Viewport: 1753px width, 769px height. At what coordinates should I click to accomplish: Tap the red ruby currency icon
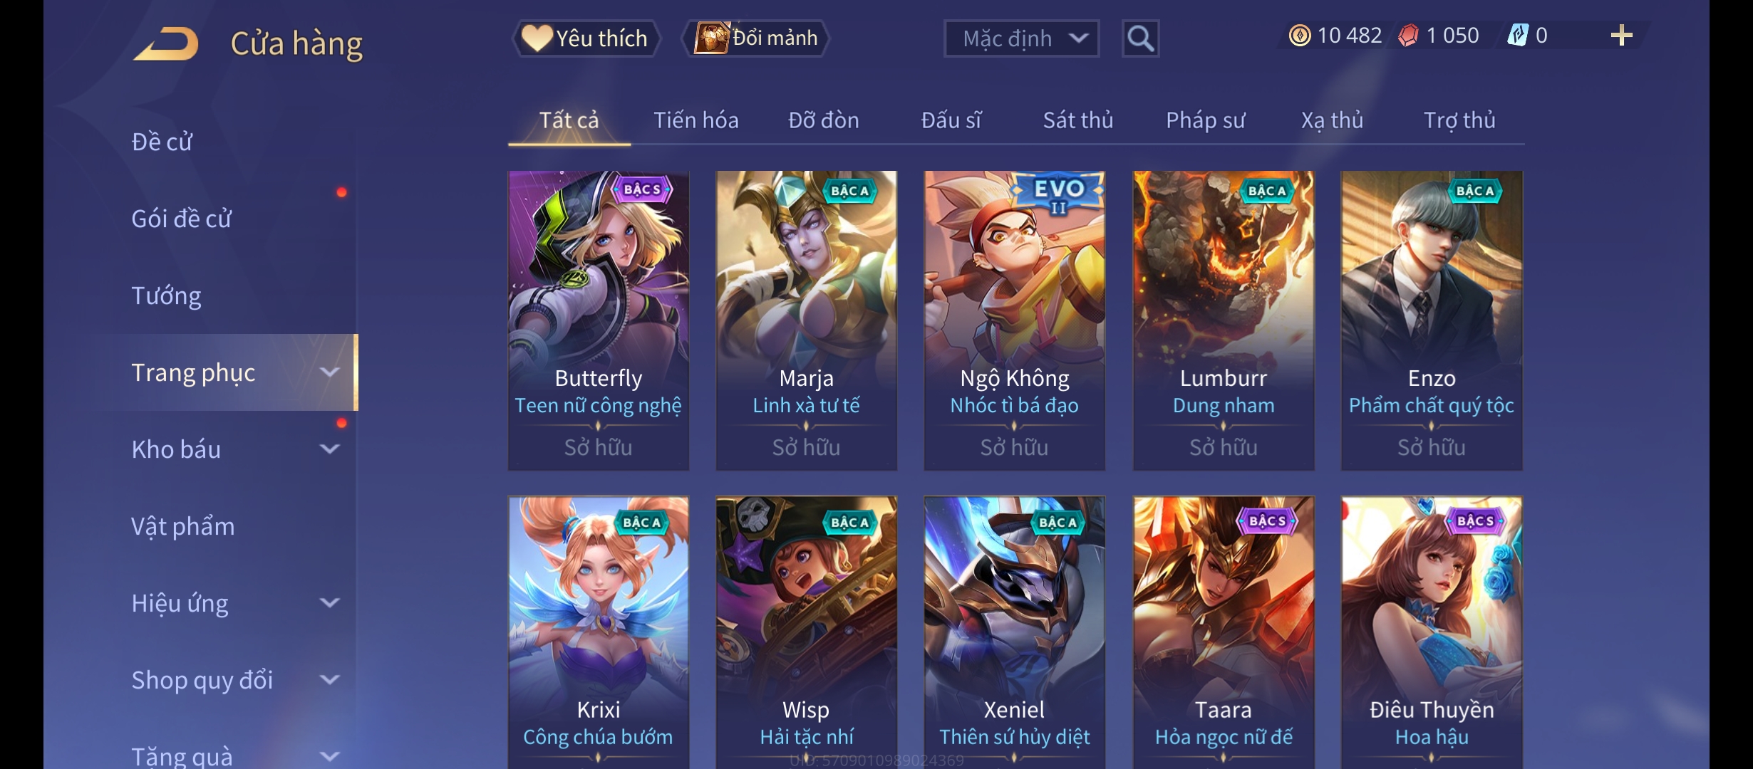pos(1408,36)
